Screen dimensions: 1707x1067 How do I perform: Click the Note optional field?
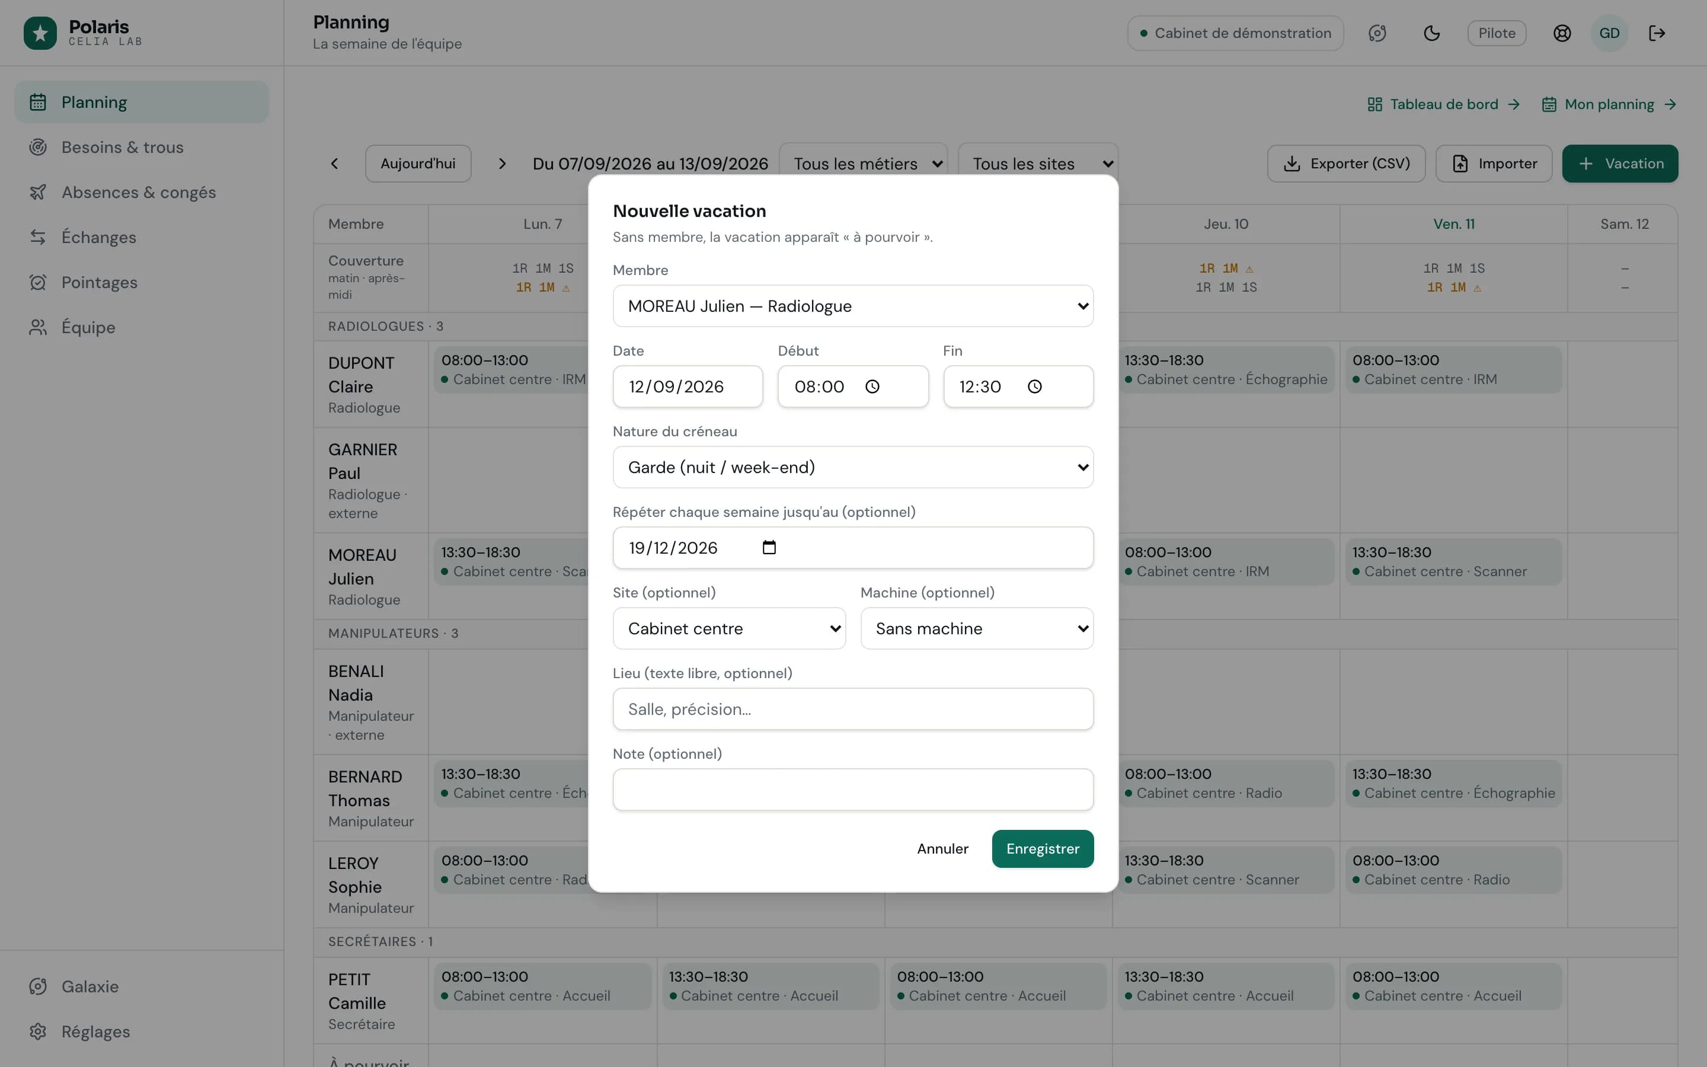coord(853,790)
